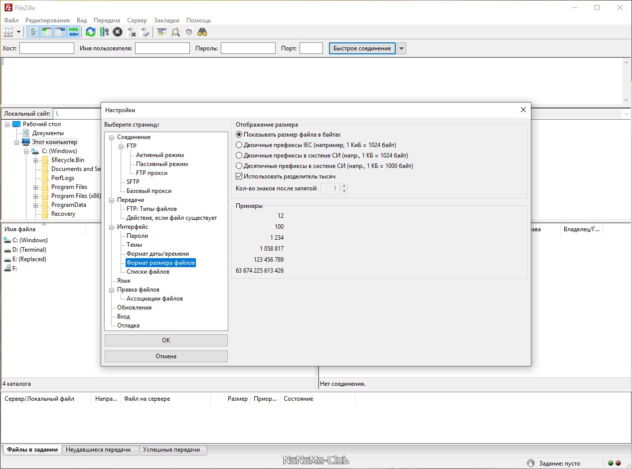Click OK in the Настройки dialog

[x=166, y=340]
